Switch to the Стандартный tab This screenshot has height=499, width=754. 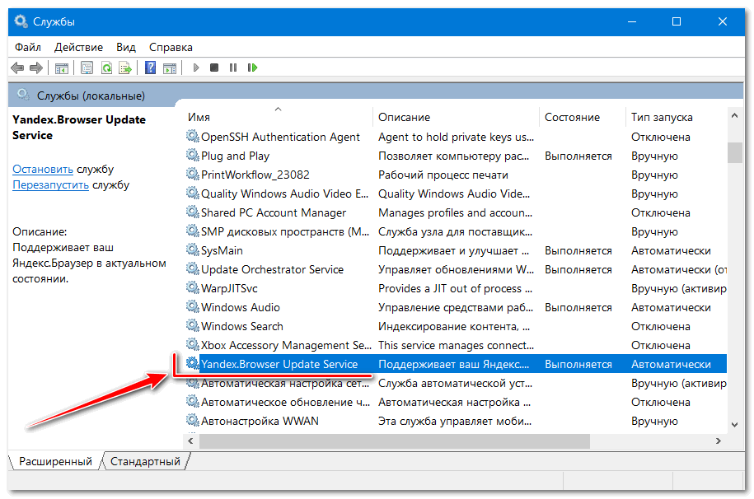pyautogui.click(x=145, y=461)
